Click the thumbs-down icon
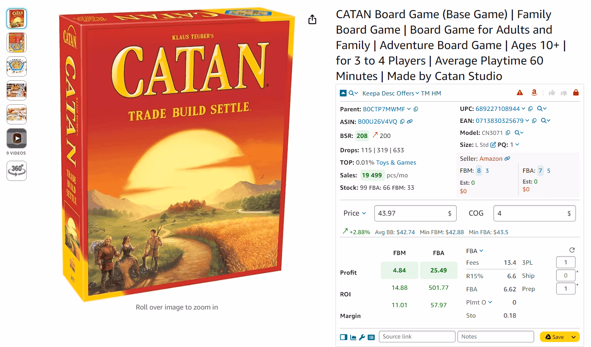The height and width of the screenshot is (347, 591). 564,93
